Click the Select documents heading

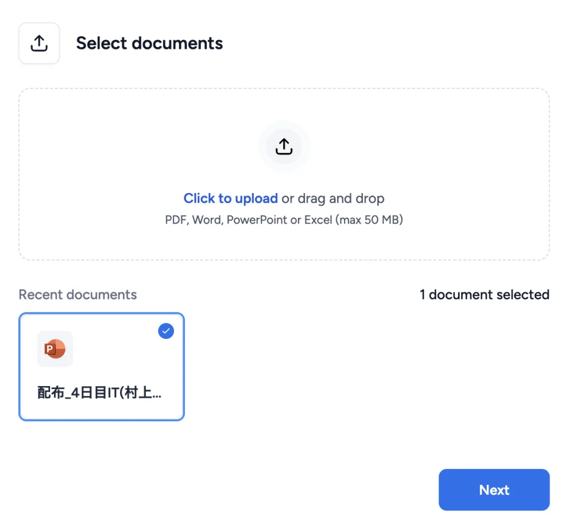point(149,43)
